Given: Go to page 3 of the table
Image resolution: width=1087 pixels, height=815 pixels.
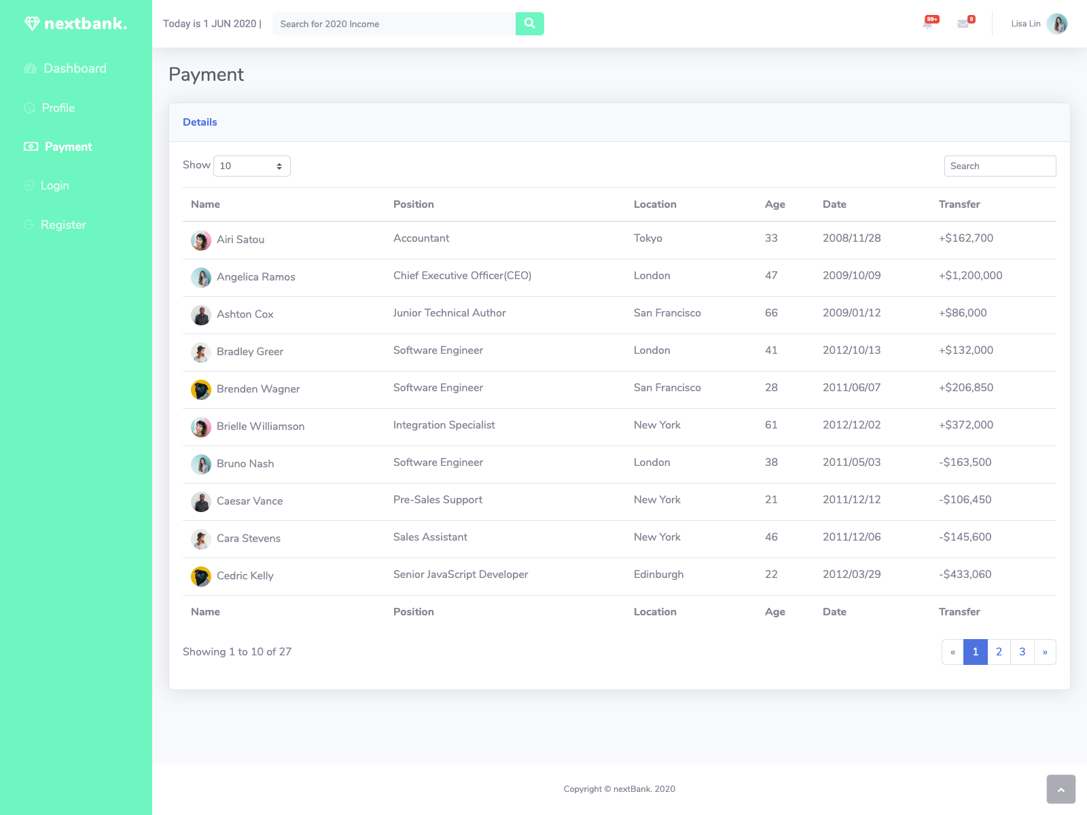Looking at the screenshot, I should [x=1022, y=652].
